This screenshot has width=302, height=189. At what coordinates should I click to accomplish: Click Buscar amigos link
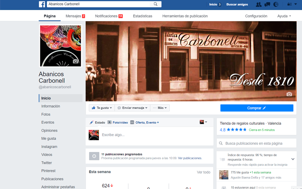[237, 4]
